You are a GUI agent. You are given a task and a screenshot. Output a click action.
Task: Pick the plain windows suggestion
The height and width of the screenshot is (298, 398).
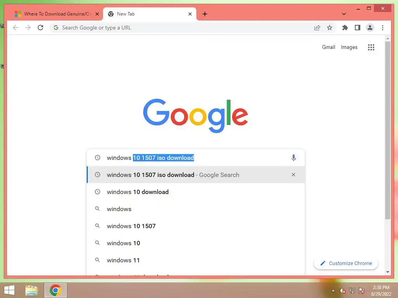click(x=196, y=209)
